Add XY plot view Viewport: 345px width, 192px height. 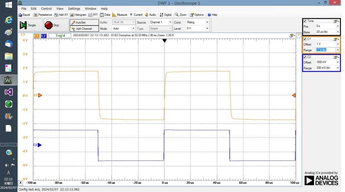click(x=61, y=15)
